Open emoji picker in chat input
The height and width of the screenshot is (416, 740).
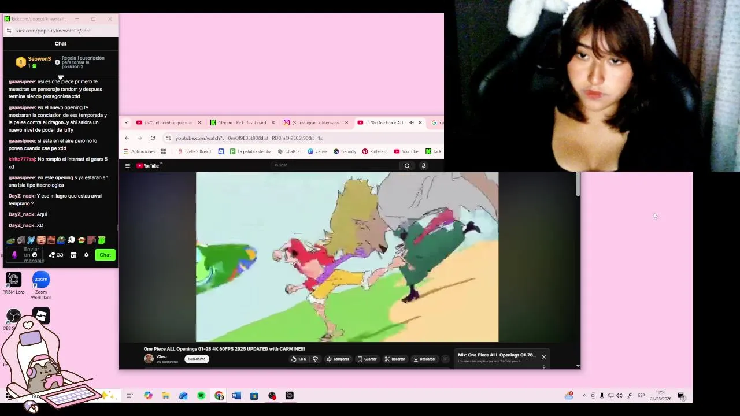35,255
